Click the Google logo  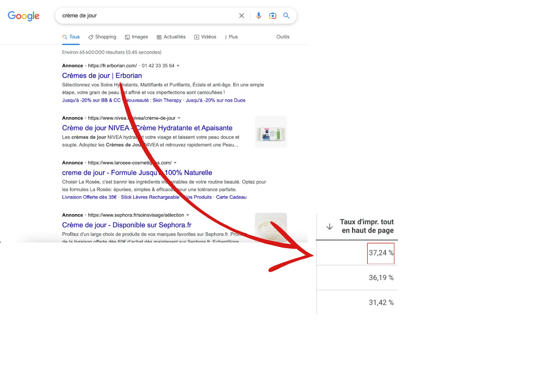coord(24,16)
